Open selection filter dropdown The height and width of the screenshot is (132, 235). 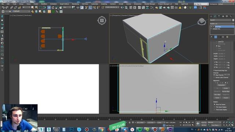click(26, 7)
